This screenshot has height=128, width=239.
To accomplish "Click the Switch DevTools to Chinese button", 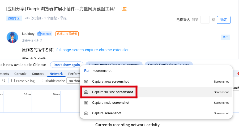I will click(x=169, y=65).
